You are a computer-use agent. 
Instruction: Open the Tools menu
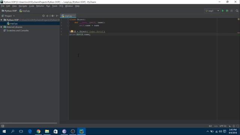point(54,6)
